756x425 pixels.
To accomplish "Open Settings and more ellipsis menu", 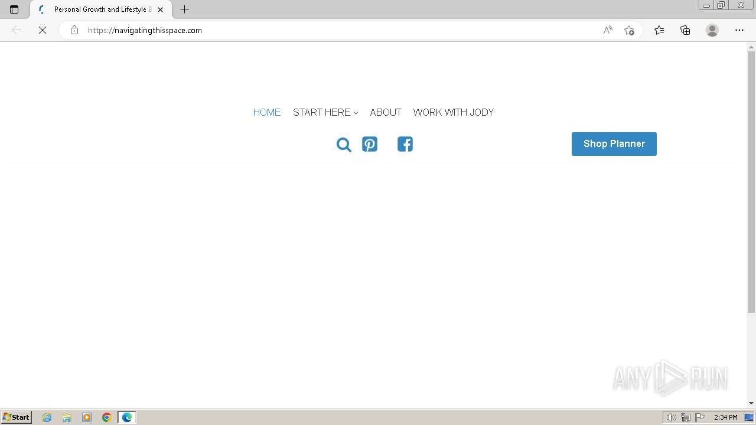I will pos(739,30).
